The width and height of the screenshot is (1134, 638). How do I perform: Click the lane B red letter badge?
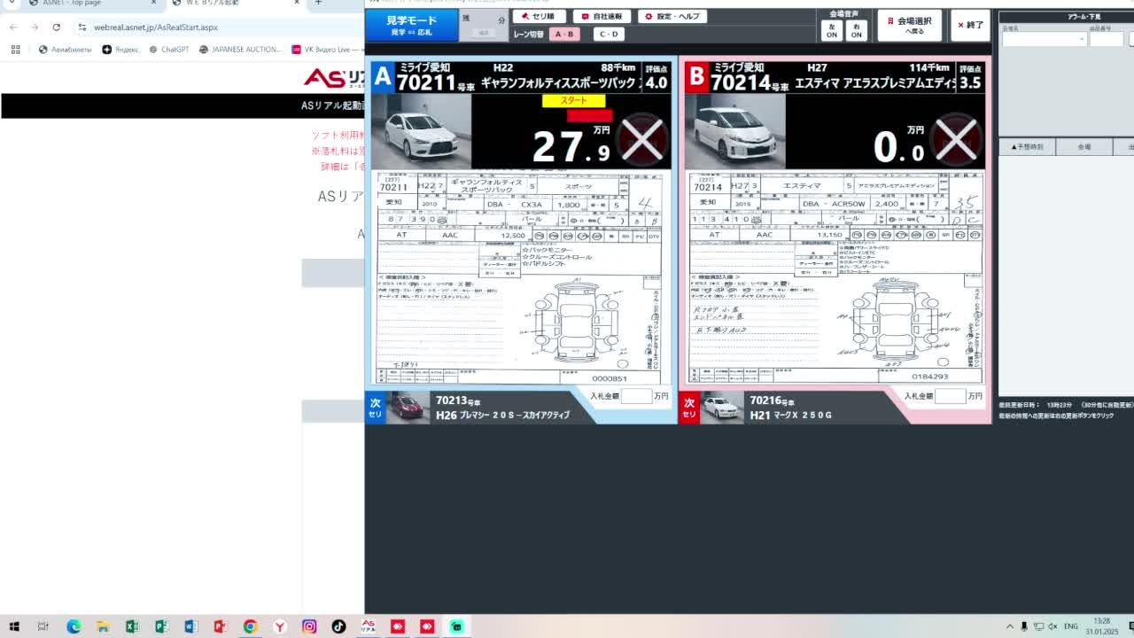(696, 77)
